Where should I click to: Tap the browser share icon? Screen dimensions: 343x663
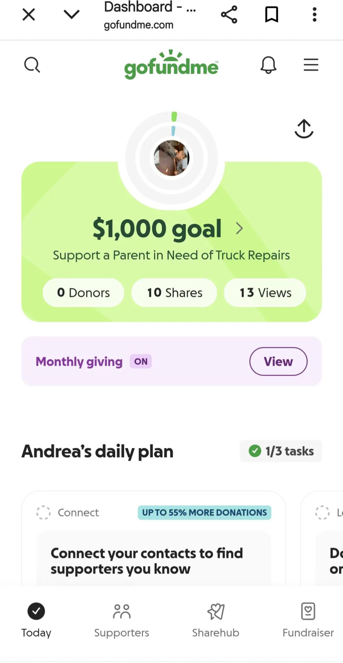tap(229, 14)
